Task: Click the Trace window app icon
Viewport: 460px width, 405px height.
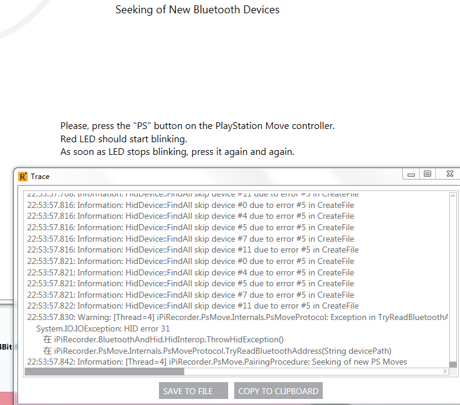Action: coord(23,177)
